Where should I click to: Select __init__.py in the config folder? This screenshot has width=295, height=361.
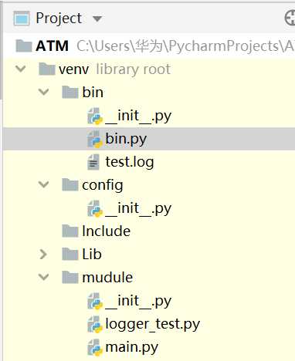pyautogui.click(x=138, y=209)
